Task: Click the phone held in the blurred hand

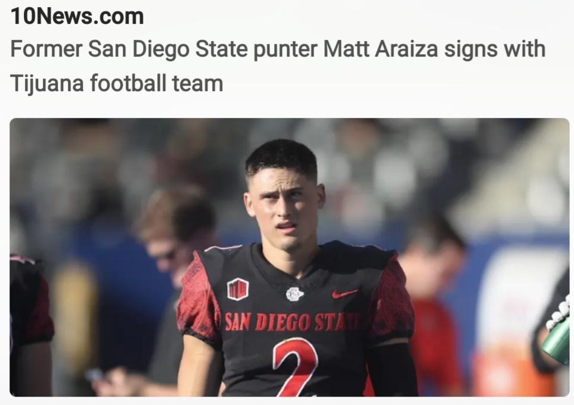Action: (x=94, y=375)
